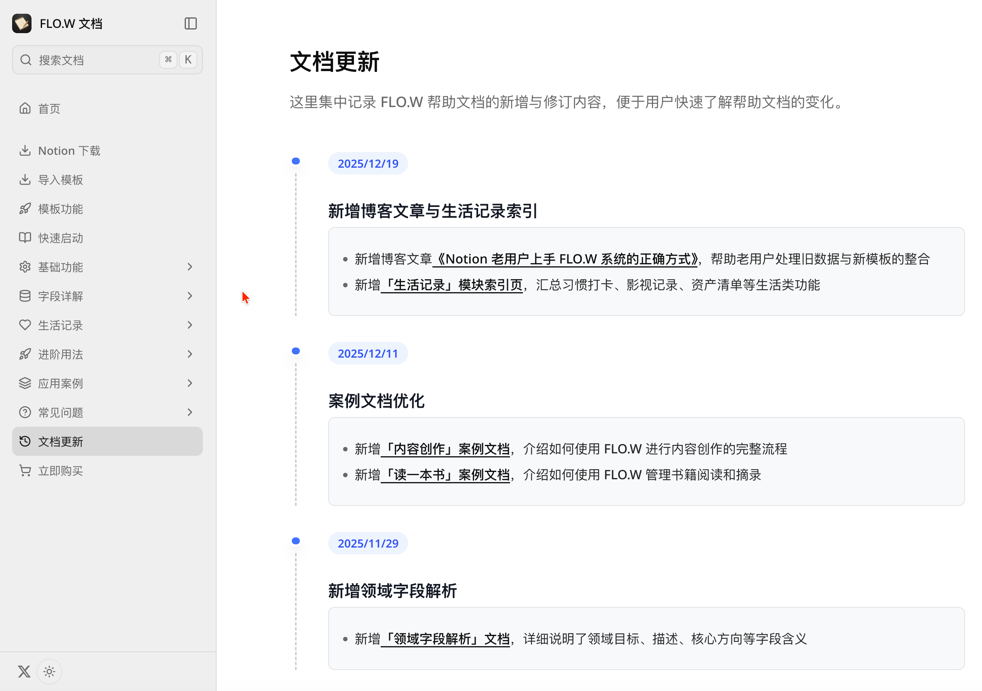Collapse the sidebar with panel icon
Image resolution: width=982 pixels, height=691 pixels.
point(190,23)
